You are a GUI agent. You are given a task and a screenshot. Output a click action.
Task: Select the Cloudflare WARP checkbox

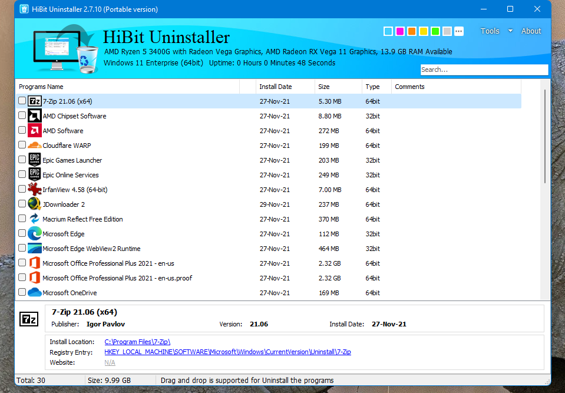click(22, 145)
